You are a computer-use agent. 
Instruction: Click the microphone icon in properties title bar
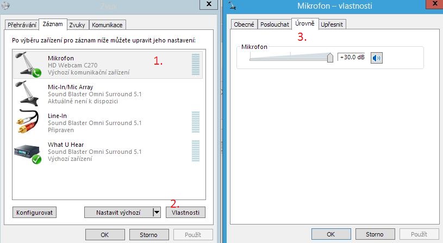pyautogui.click(x=233, y=5)
